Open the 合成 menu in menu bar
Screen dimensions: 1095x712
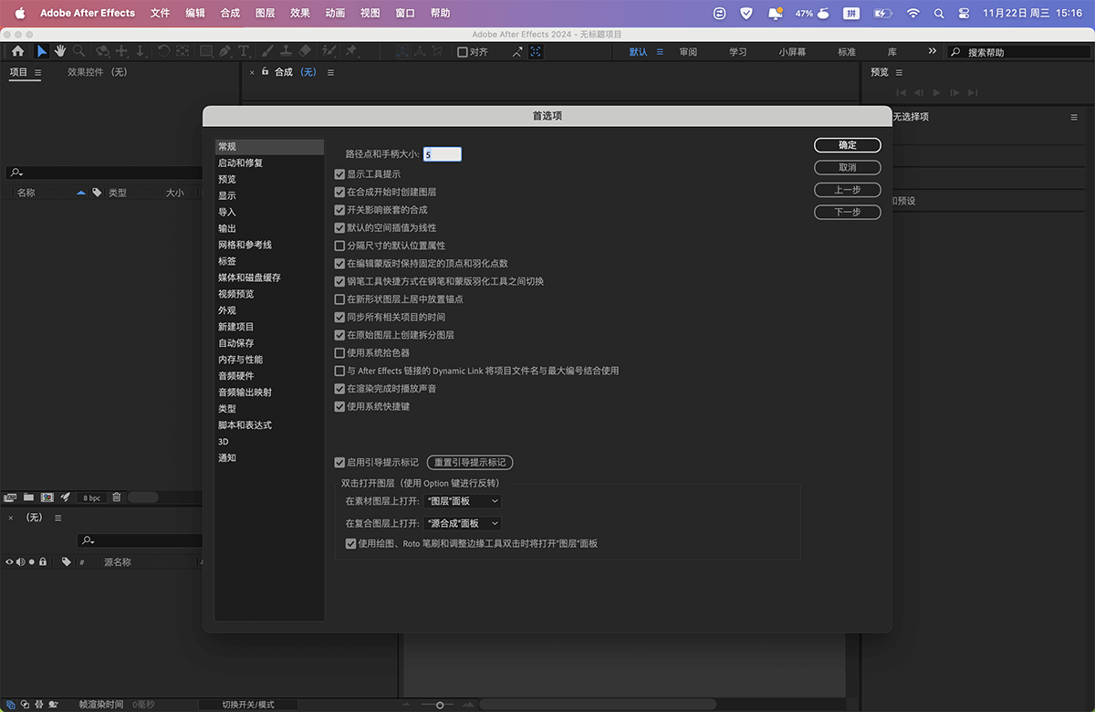pos(230,14)
